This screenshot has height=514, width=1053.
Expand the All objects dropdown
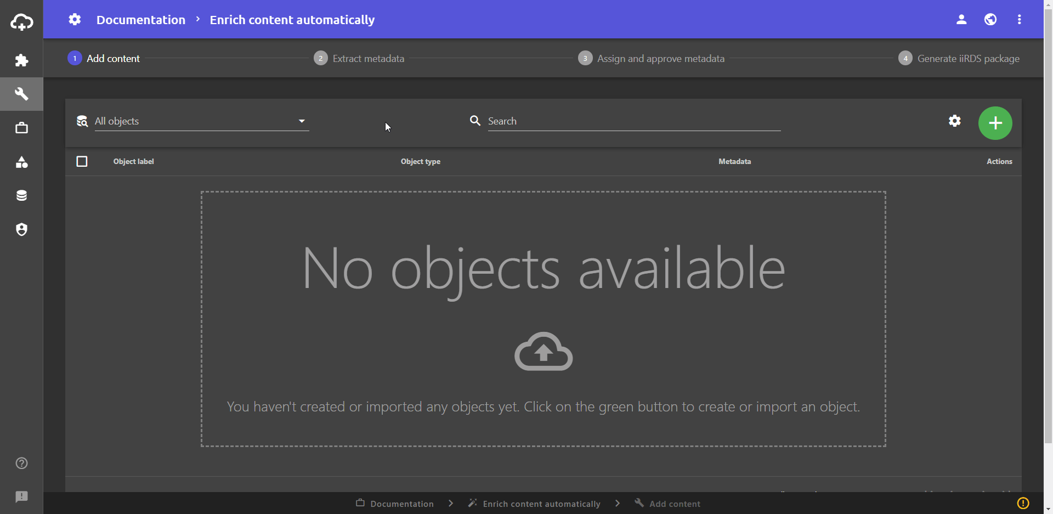(202, 121)
